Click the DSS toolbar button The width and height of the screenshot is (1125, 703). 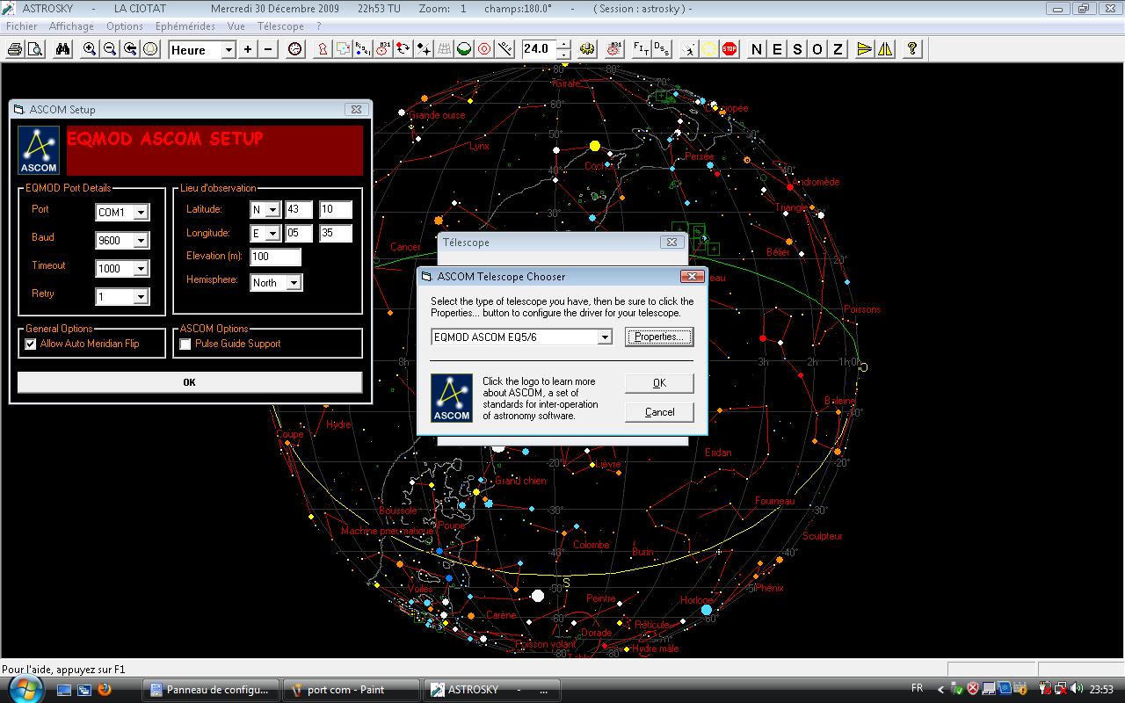pos(661,49)
